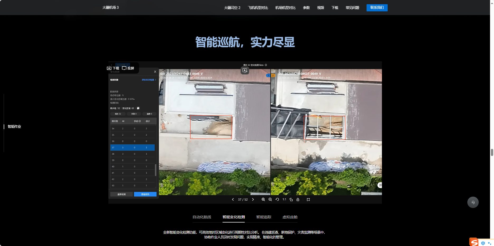This screenshot has width=494, height=246.
Task: Go to next photo with right arrow
Action: [253, 200]
